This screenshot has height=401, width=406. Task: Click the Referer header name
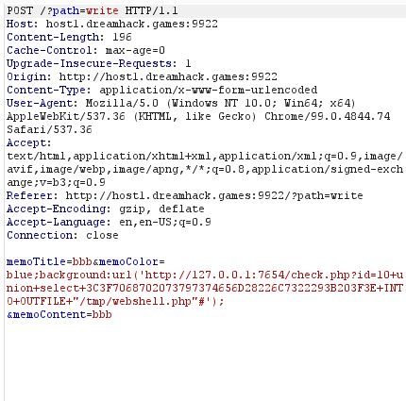pyautogui.click(x=30, y=196)
